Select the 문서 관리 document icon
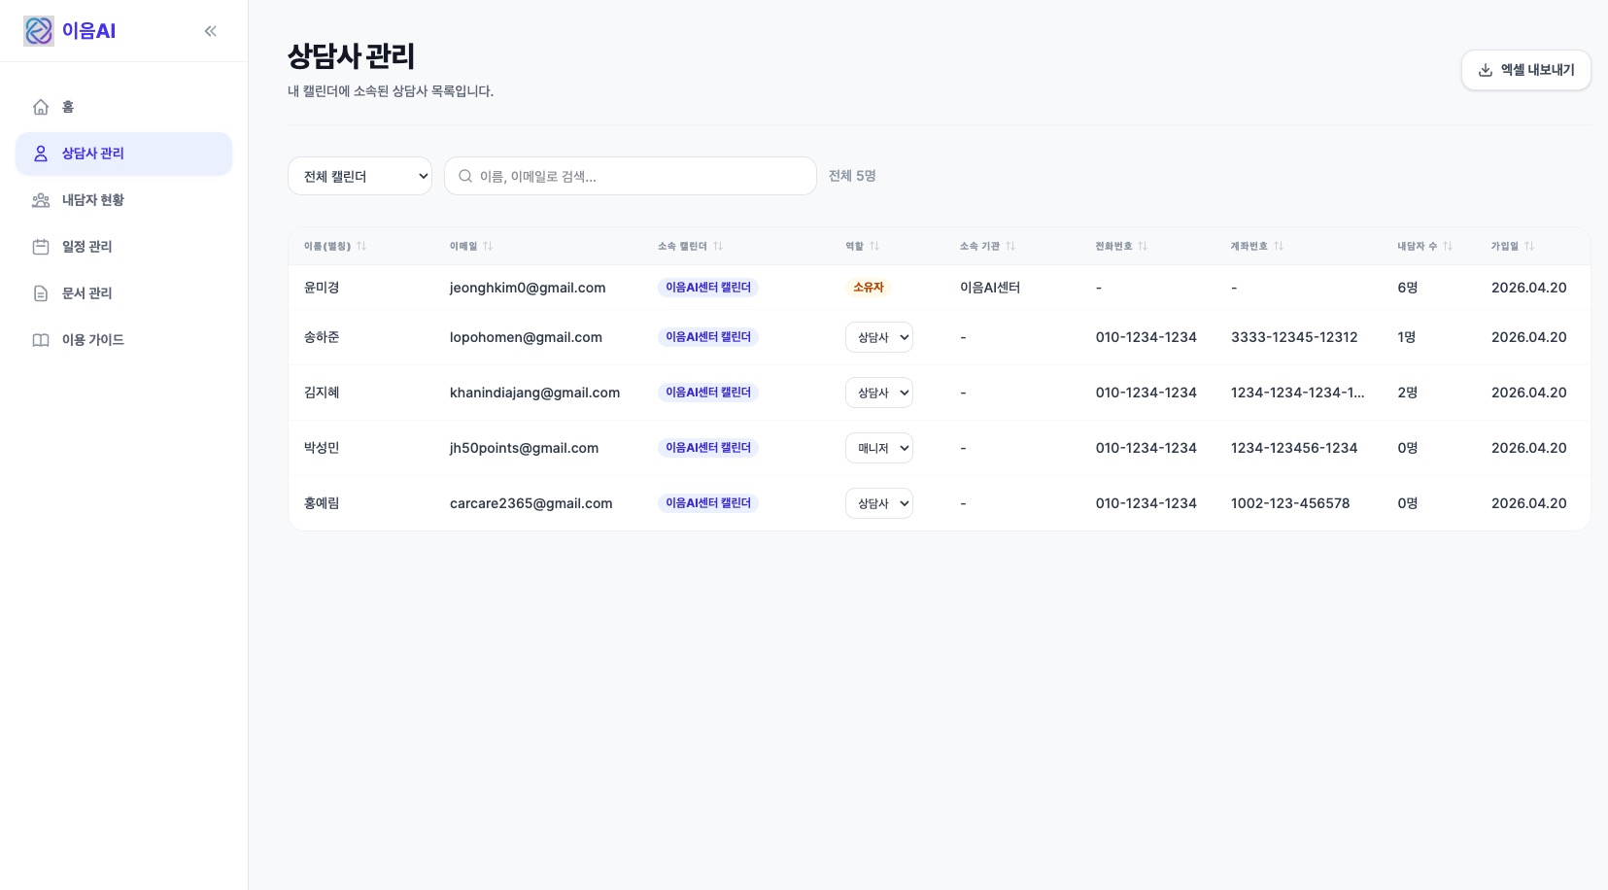Screen dimensions: 1608x890 tap(41, 293)
